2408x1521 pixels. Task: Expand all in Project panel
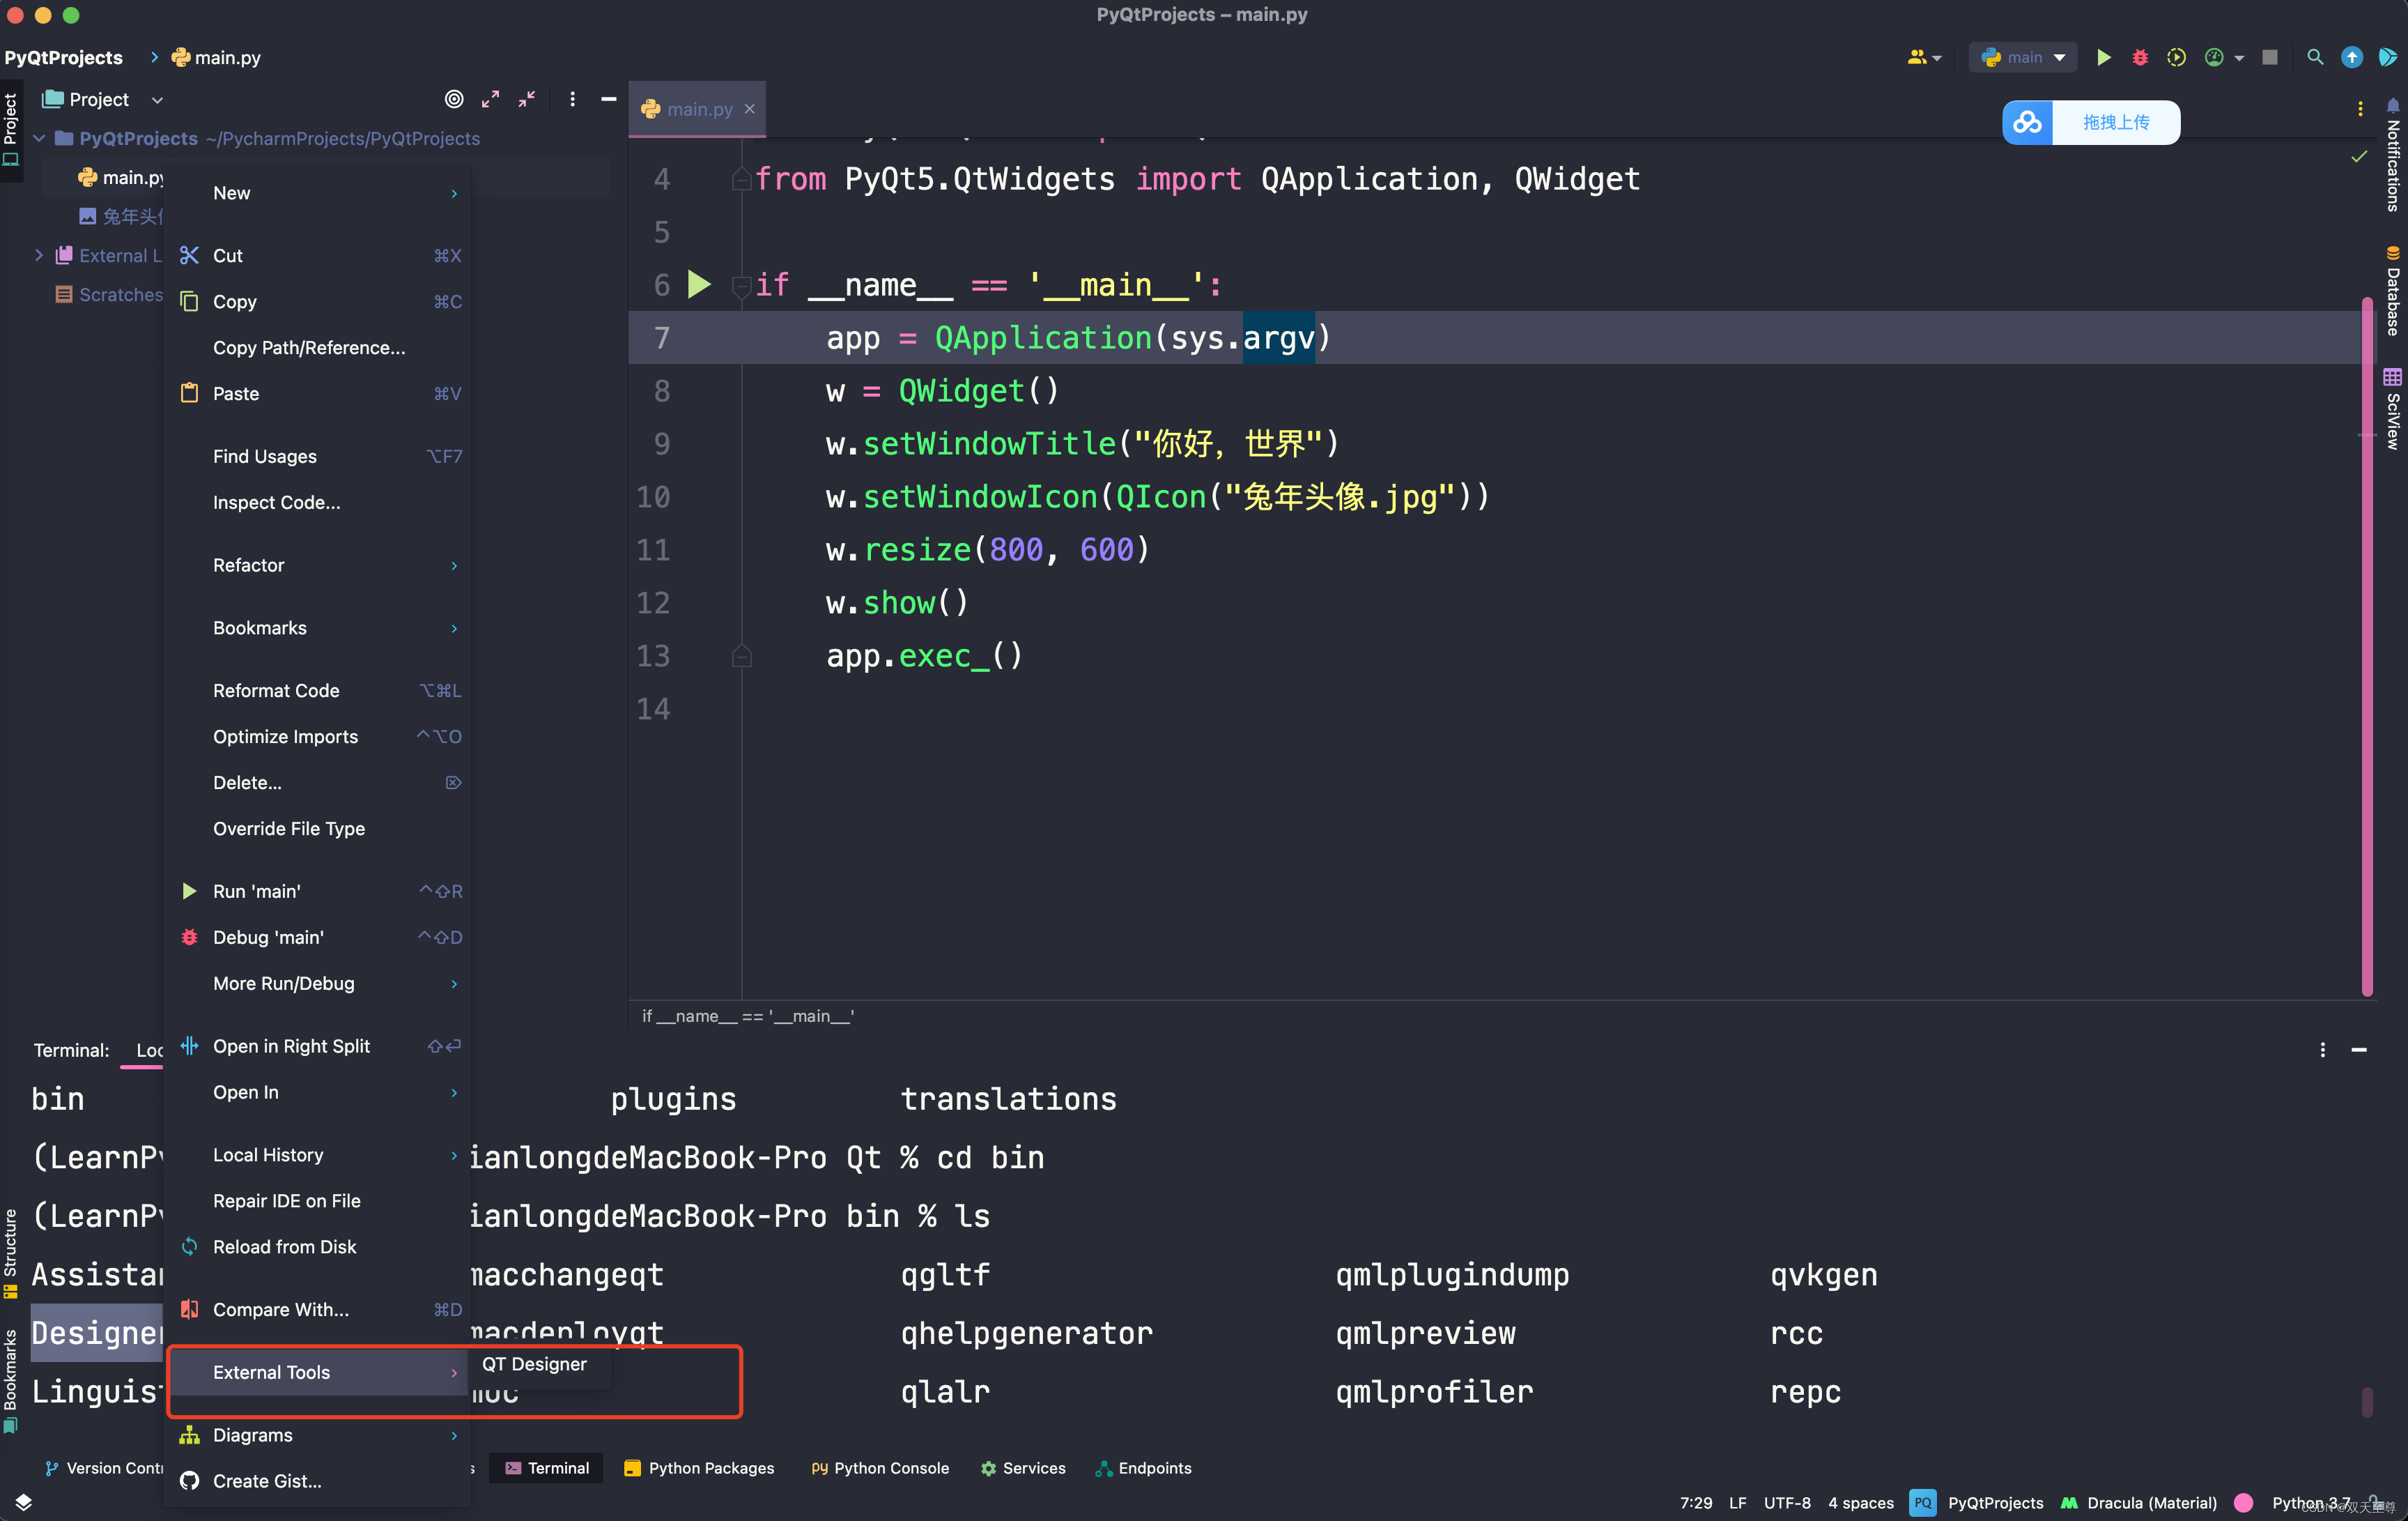(490, 99)
